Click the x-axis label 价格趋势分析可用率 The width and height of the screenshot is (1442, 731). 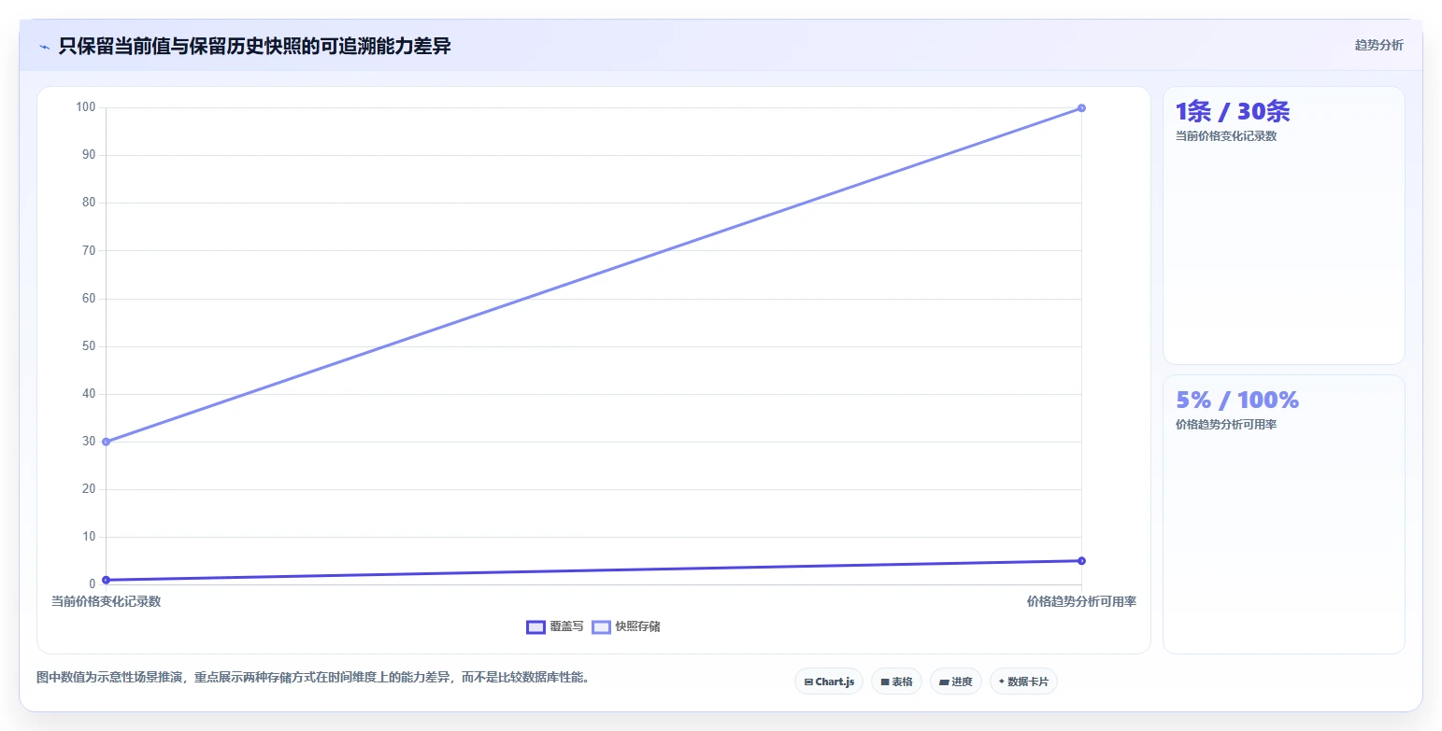pos(1081,601)
